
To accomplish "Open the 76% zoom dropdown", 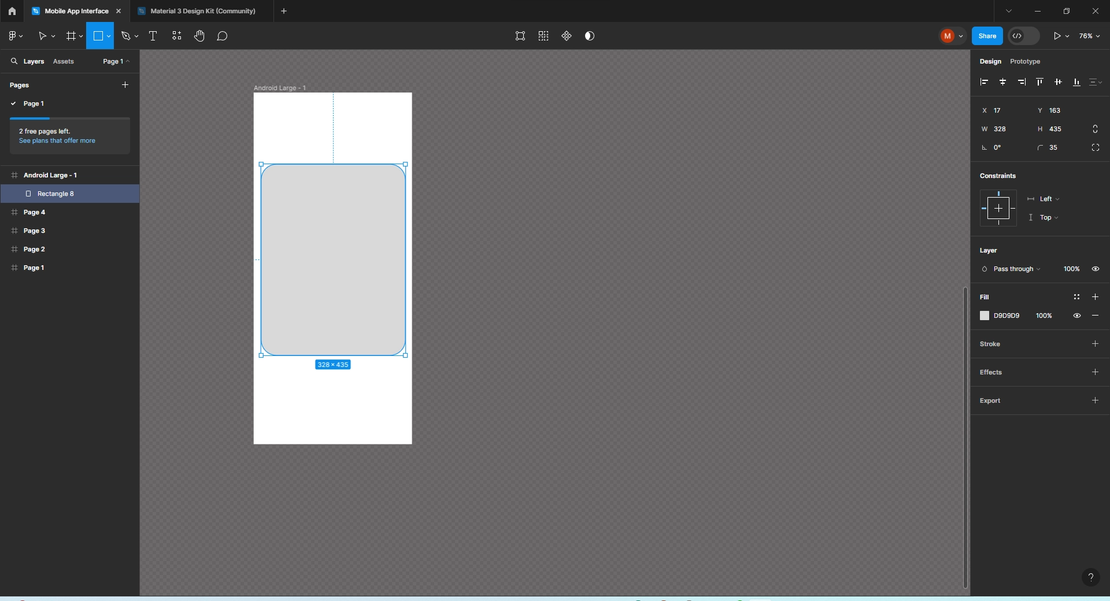I will tap(1089, 36).
